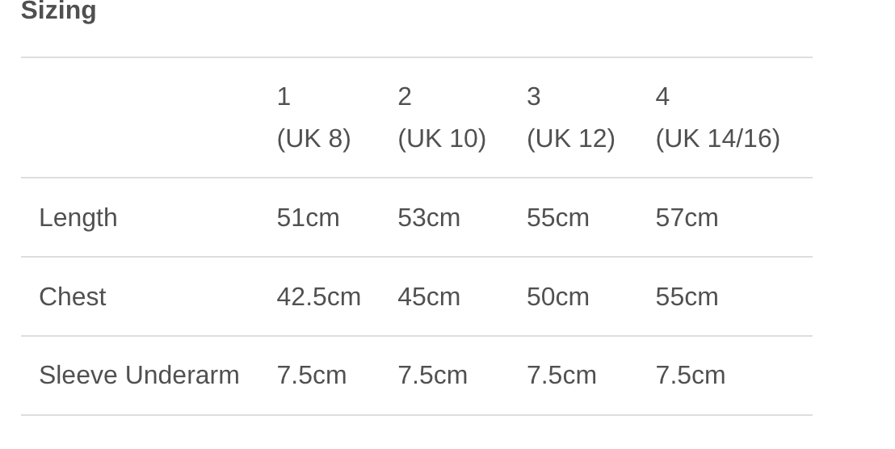The width and height of the screenshot is (895, 449).
Task: Select size 3 UK 12 column header
Action: 570,118
